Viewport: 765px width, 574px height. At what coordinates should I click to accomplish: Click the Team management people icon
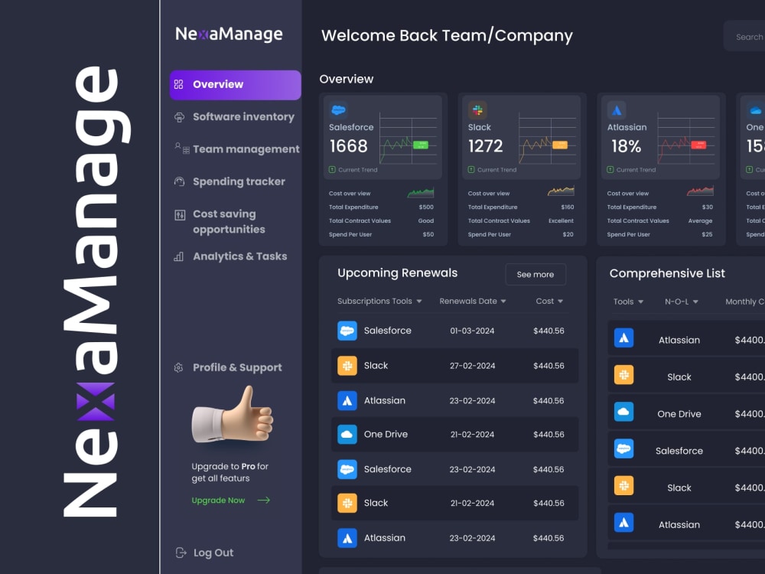181,148
